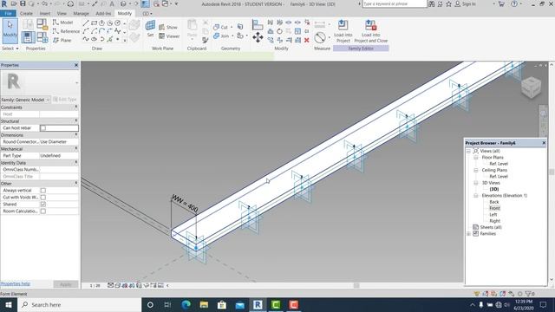
Task: Click the shopping cart icon in title bar
Action: [x=501, y=3]
